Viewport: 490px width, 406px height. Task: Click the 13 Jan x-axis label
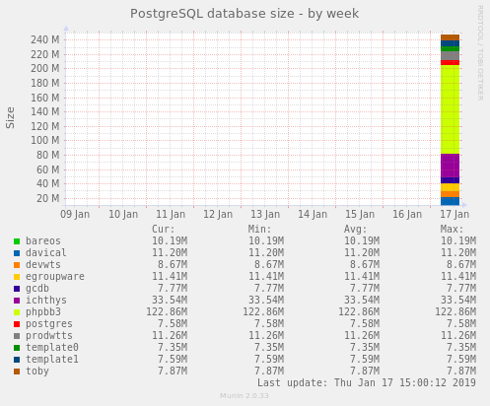[x=265, y=215]
